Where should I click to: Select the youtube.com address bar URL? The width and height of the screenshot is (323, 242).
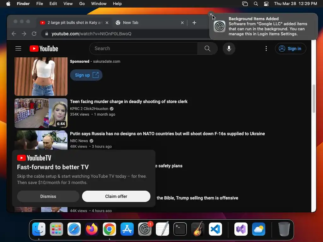91,34
